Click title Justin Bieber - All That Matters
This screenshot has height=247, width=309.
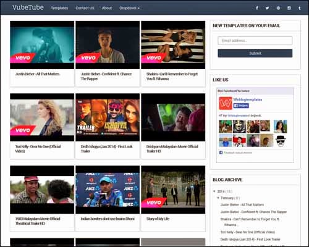(x=37, y=74)
